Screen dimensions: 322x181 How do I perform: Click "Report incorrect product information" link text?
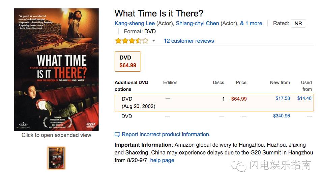166,135
